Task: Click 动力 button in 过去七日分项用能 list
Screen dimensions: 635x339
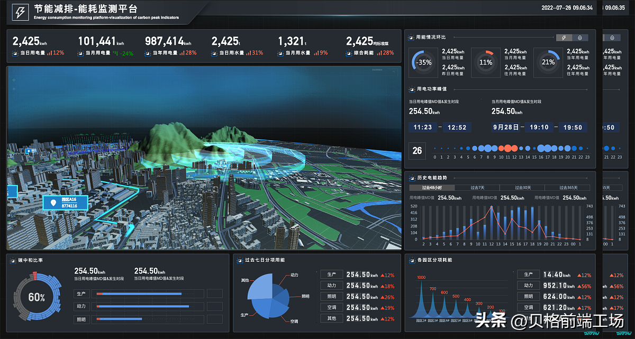Action: coord(331,286)
